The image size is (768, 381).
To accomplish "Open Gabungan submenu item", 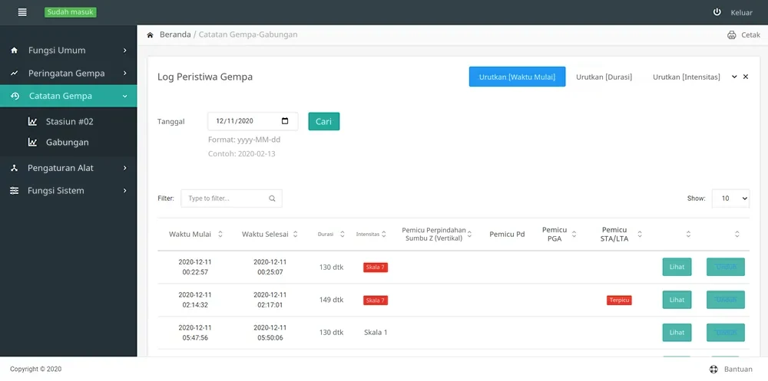I will pos(68,143).
